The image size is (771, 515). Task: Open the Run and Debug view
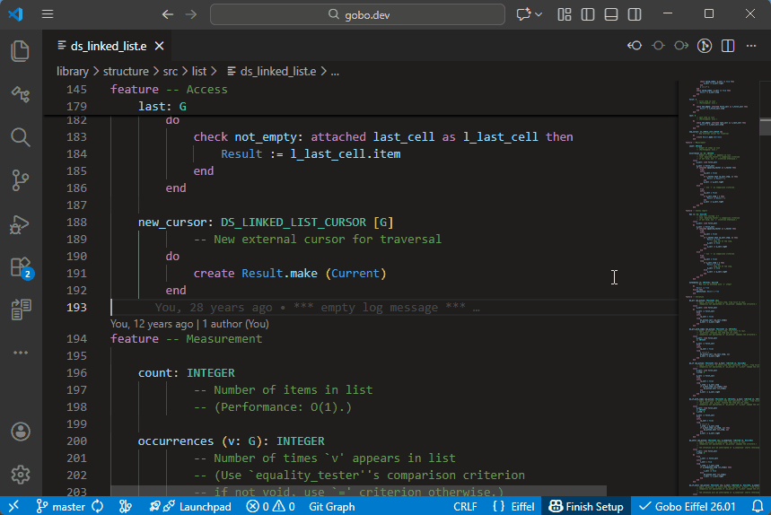pyautogui.click(x=20, y=224)
